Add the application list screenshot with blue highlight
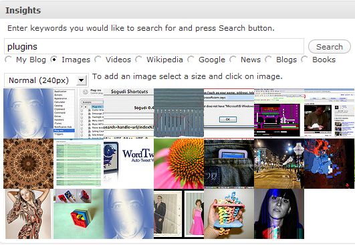Screen dimensions: 355x245 tap(78, 113)
